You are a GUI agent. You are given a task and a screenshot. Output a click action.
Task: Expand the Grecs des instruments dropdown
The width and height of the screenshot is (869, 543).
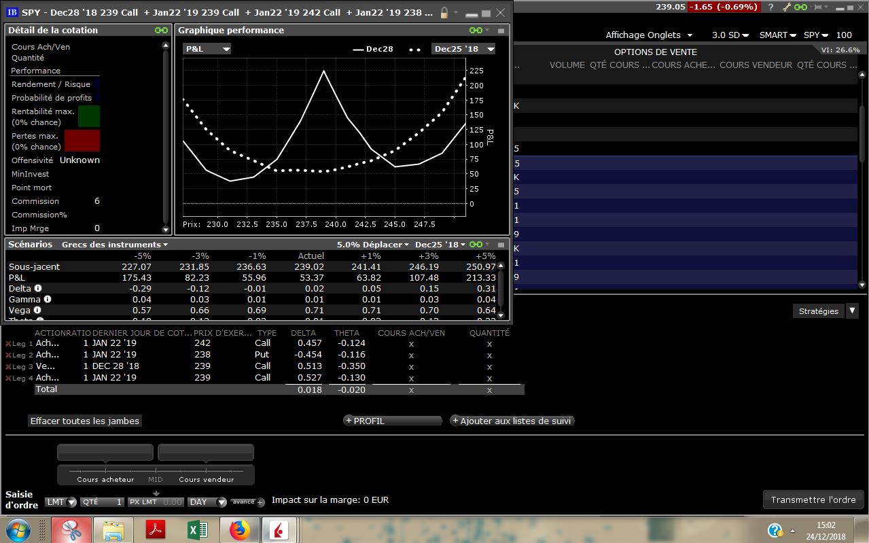click(x=114, y=245)
